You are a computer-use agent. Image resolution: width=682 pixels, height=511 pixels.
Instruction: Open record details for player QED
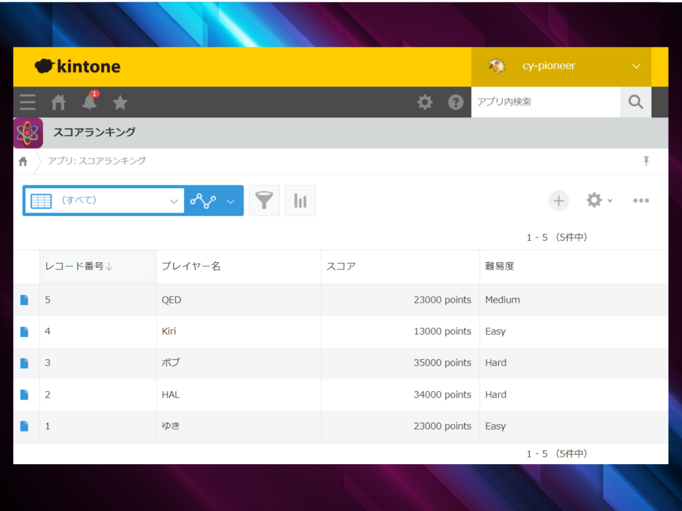pyautogui.click(x=24, y=300)
